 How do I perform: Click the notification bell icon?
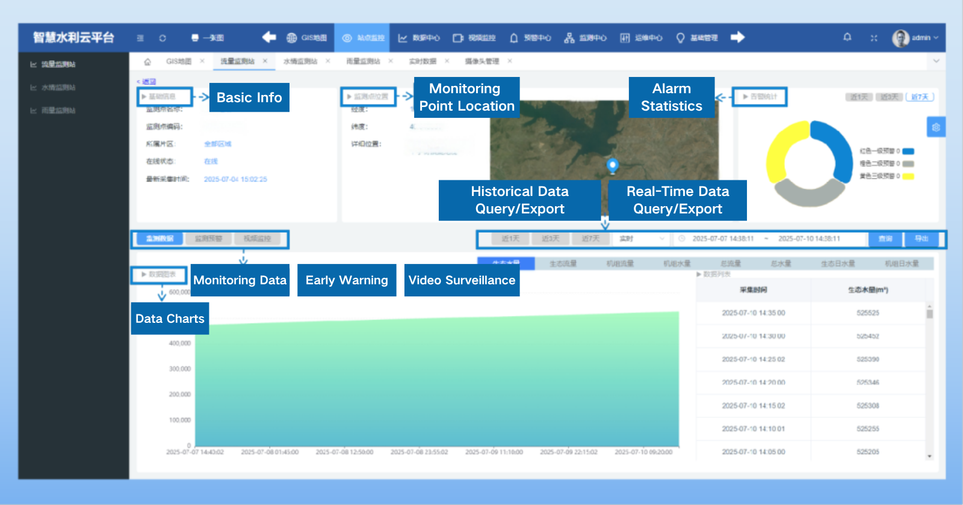coord(847,37)
